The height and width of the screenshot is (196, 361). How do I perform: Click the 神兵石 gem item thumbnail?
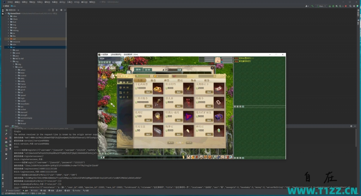point(219,131)
